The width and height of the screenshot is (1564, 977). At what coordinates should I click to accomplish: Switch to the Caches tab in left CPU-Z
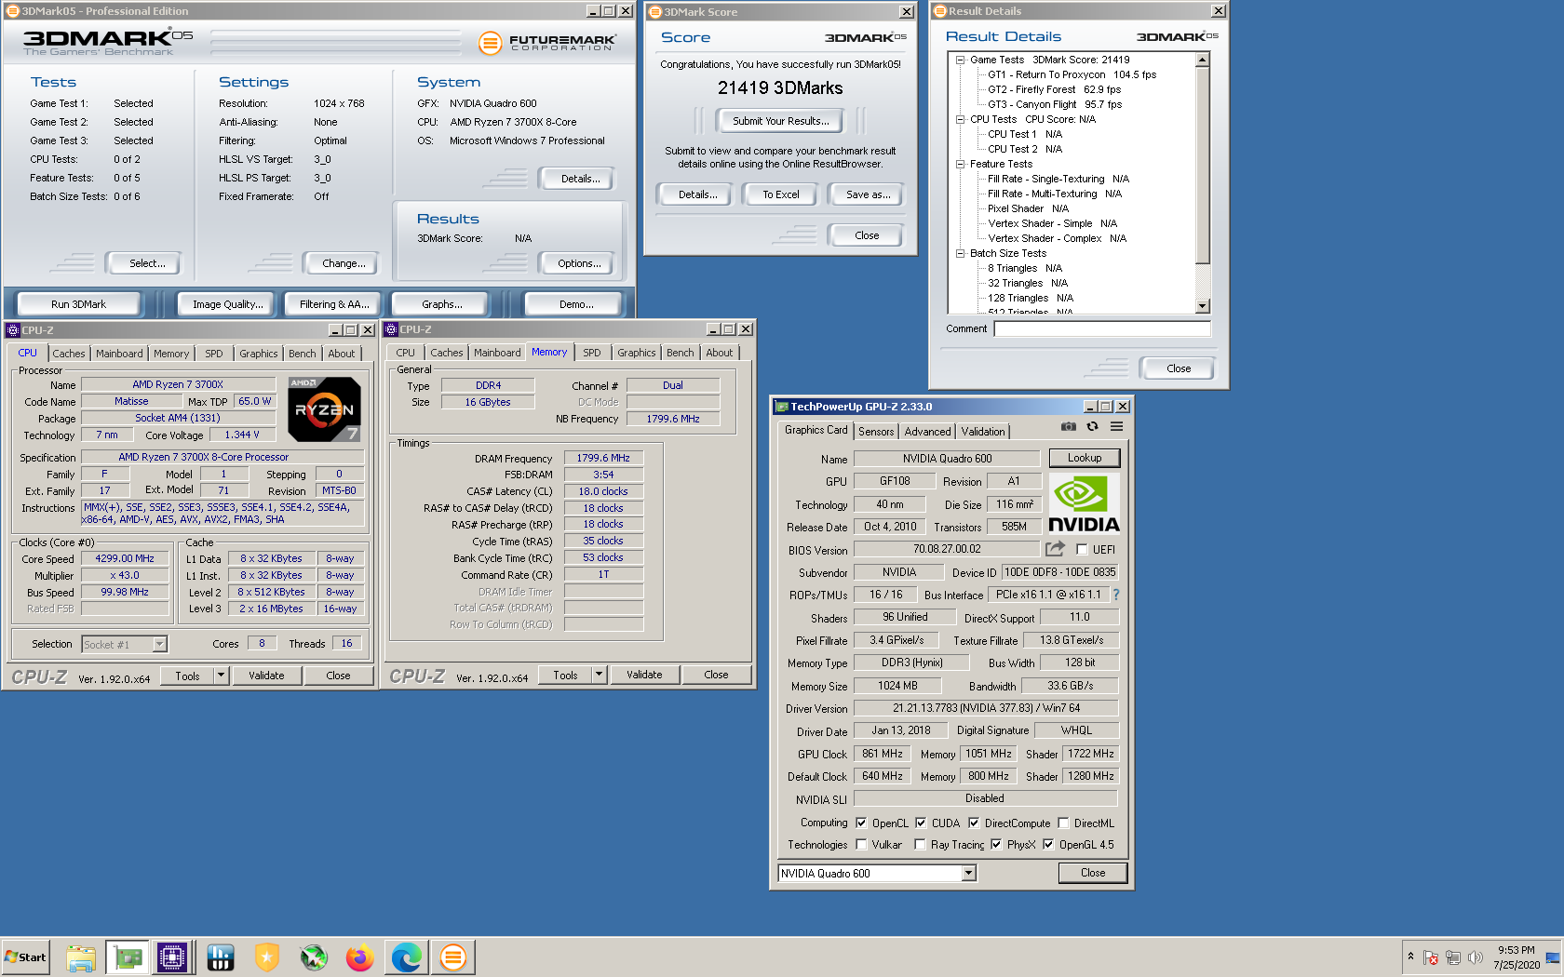69,354
